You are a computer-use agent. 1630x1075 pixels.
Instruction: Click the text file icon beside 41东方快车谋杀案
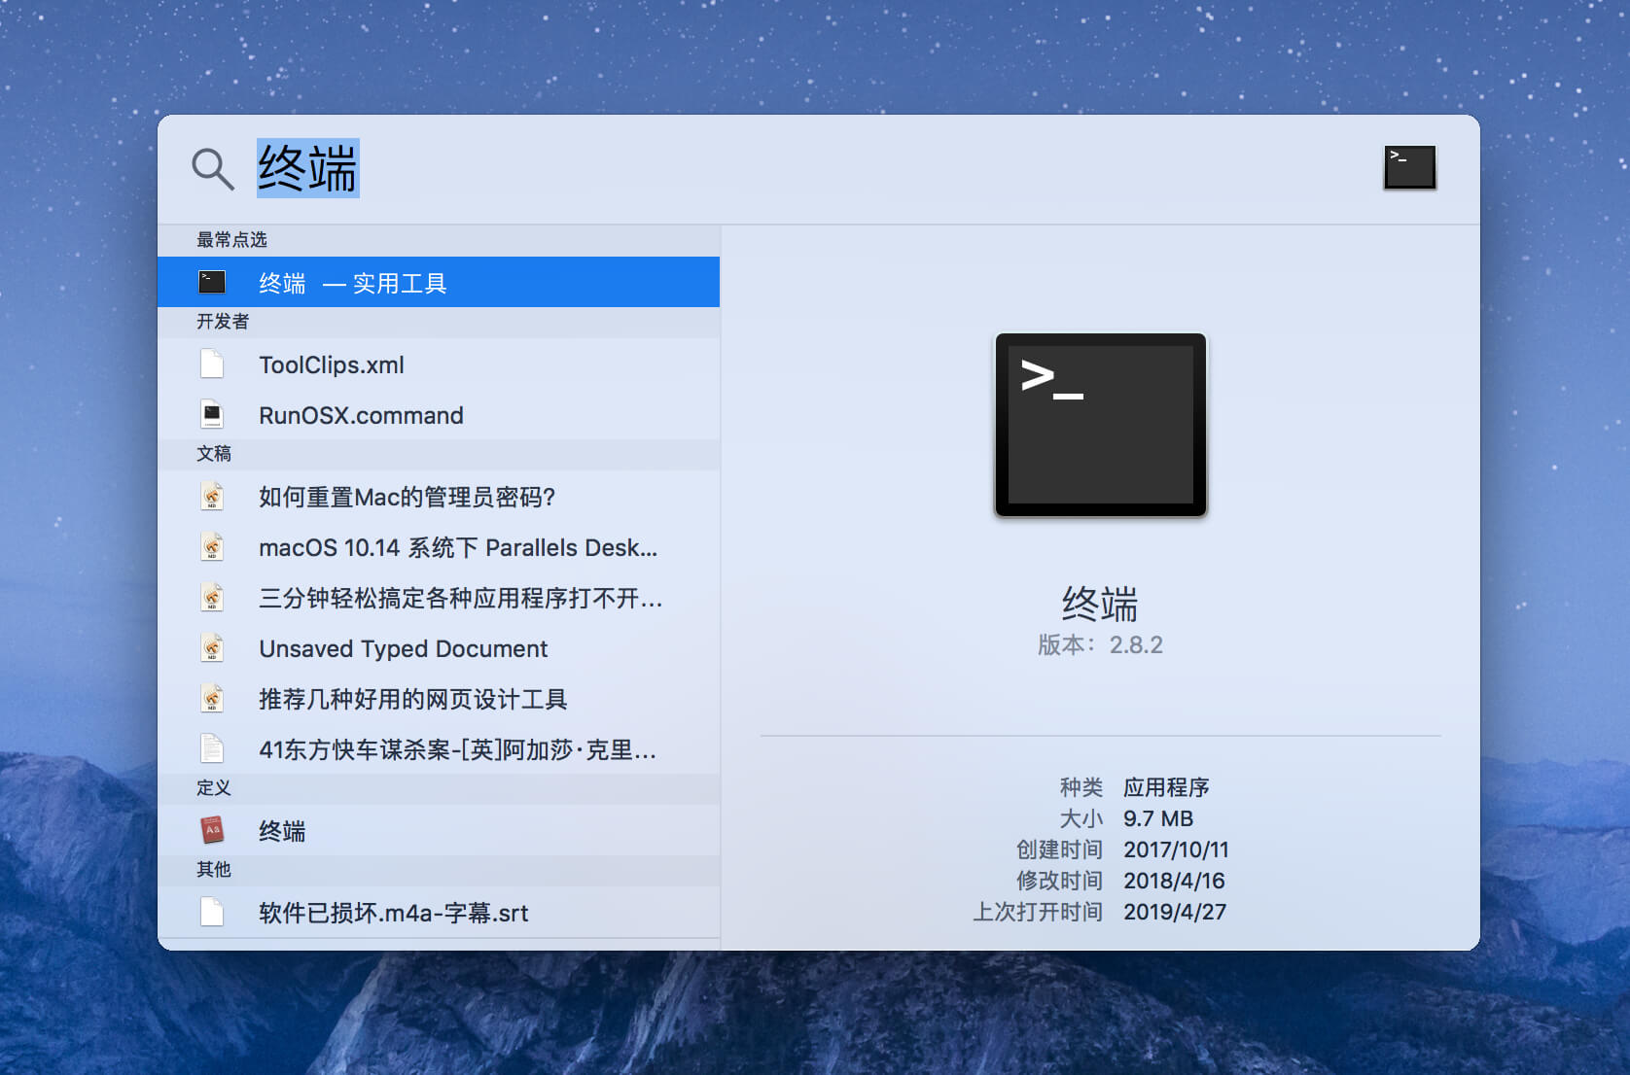(x=212, y=749)
